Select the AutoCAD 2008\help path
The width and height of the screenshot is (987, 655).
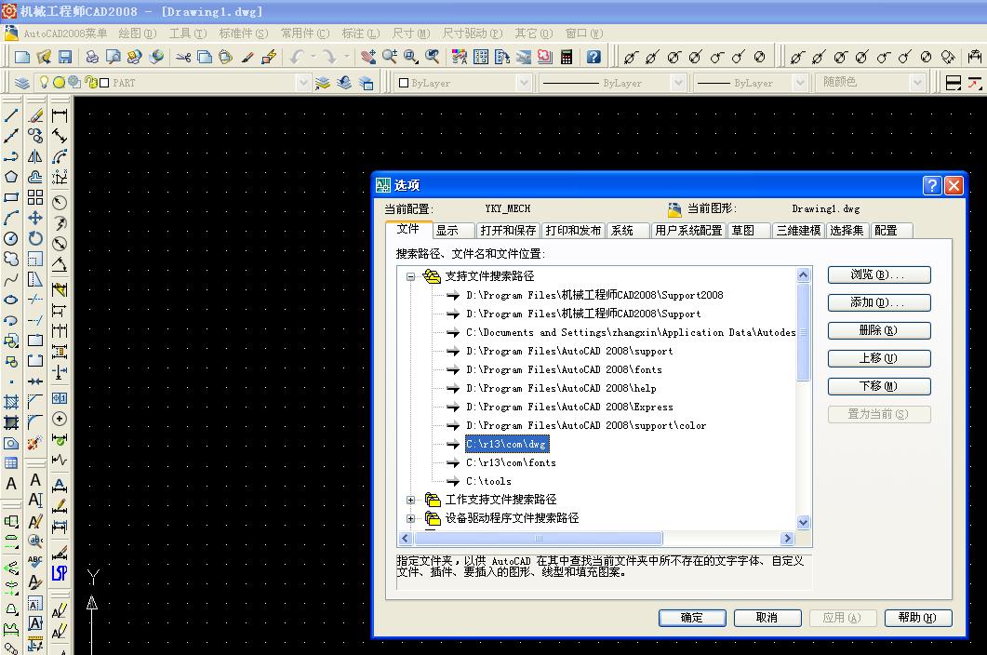pos(562,389)
